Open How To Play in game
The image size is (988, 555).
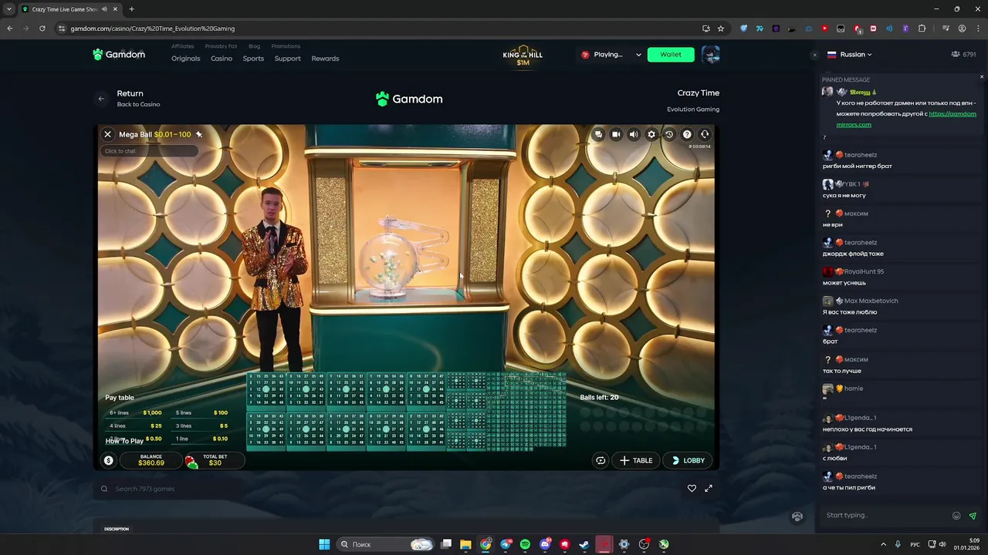(124, 441)
